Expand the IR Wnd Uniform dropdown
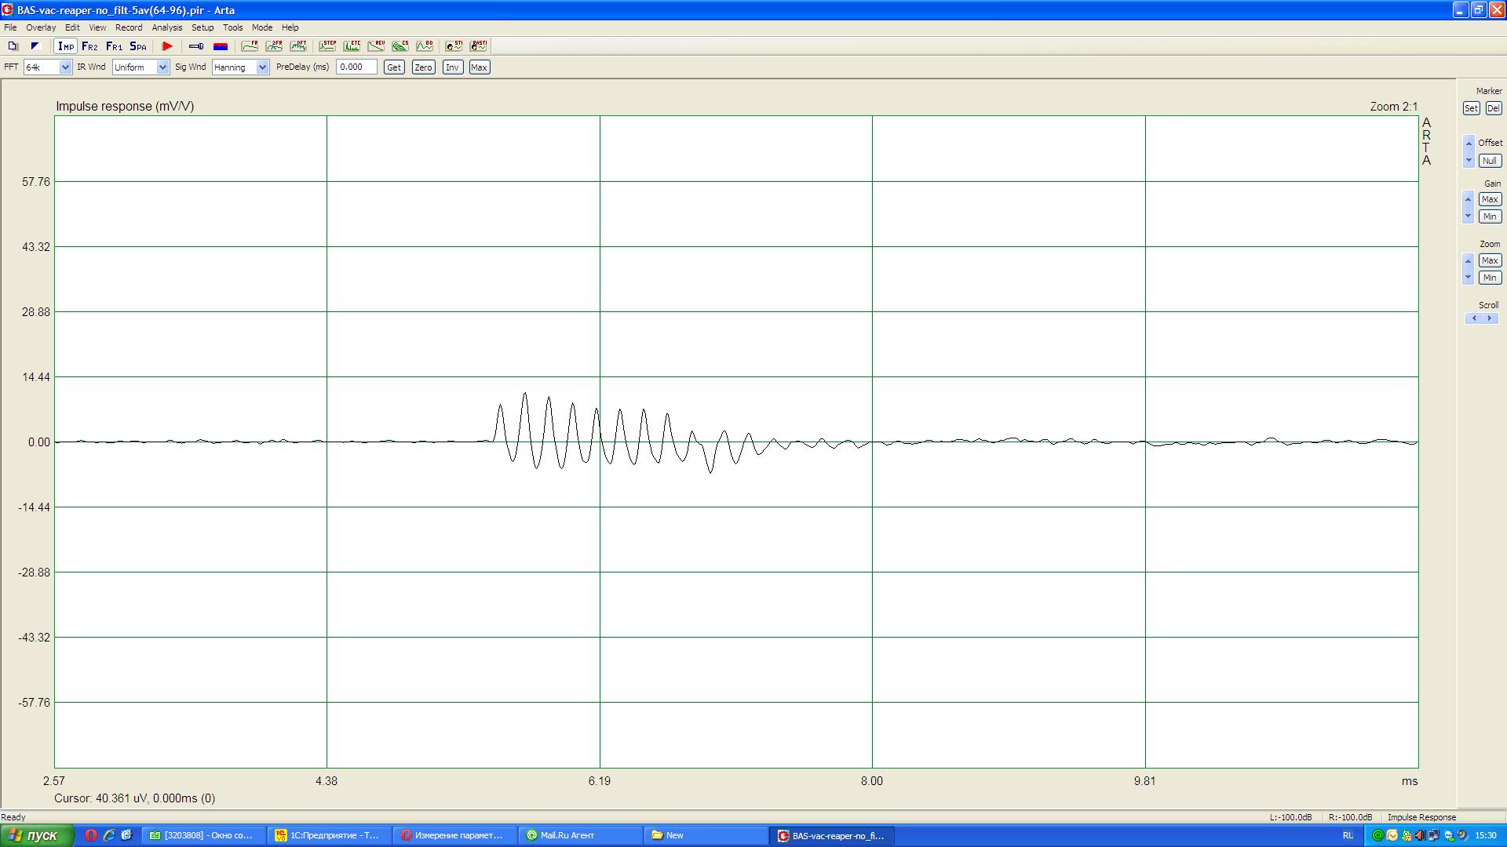The width and height of the screenshot is (1507, 847). pyautogui.click(x=162, y=67)
